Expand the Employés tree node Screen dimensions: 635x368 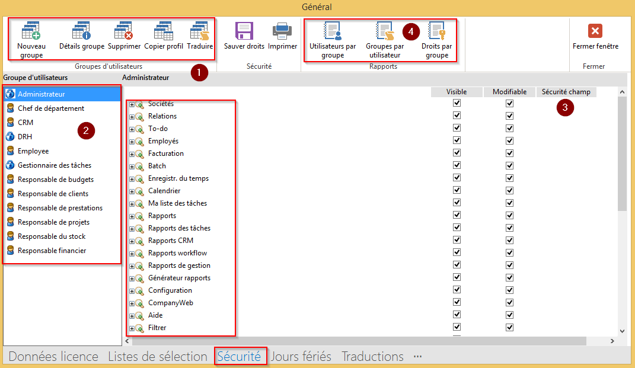132,142
